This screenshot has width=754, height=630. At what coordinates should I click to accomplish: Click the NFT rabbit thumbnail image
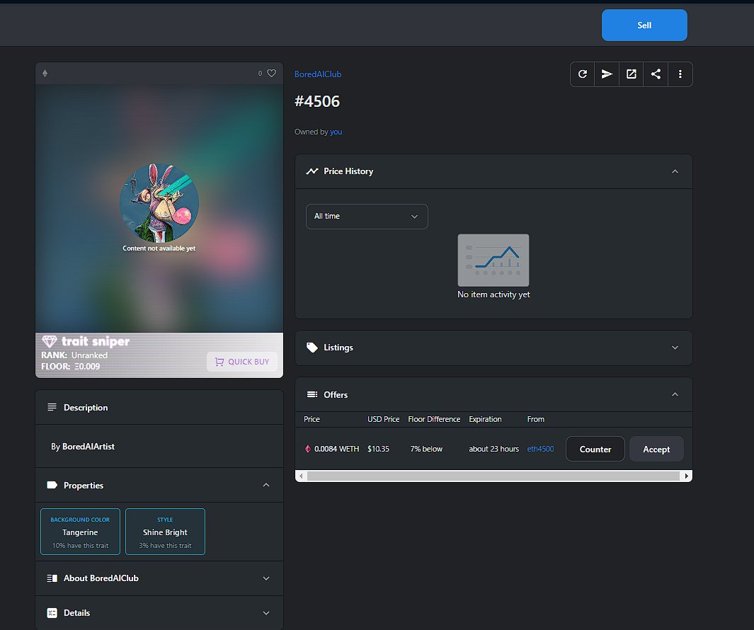[159, 202]
